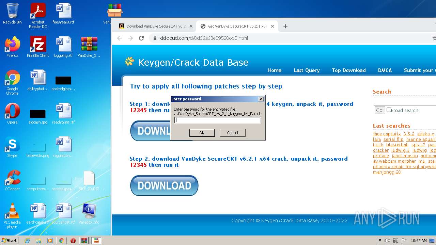Click the taskbar clock 10:47 AM
Screen dimensions: 436x245
pyautogui.click(x=419, y=241)
